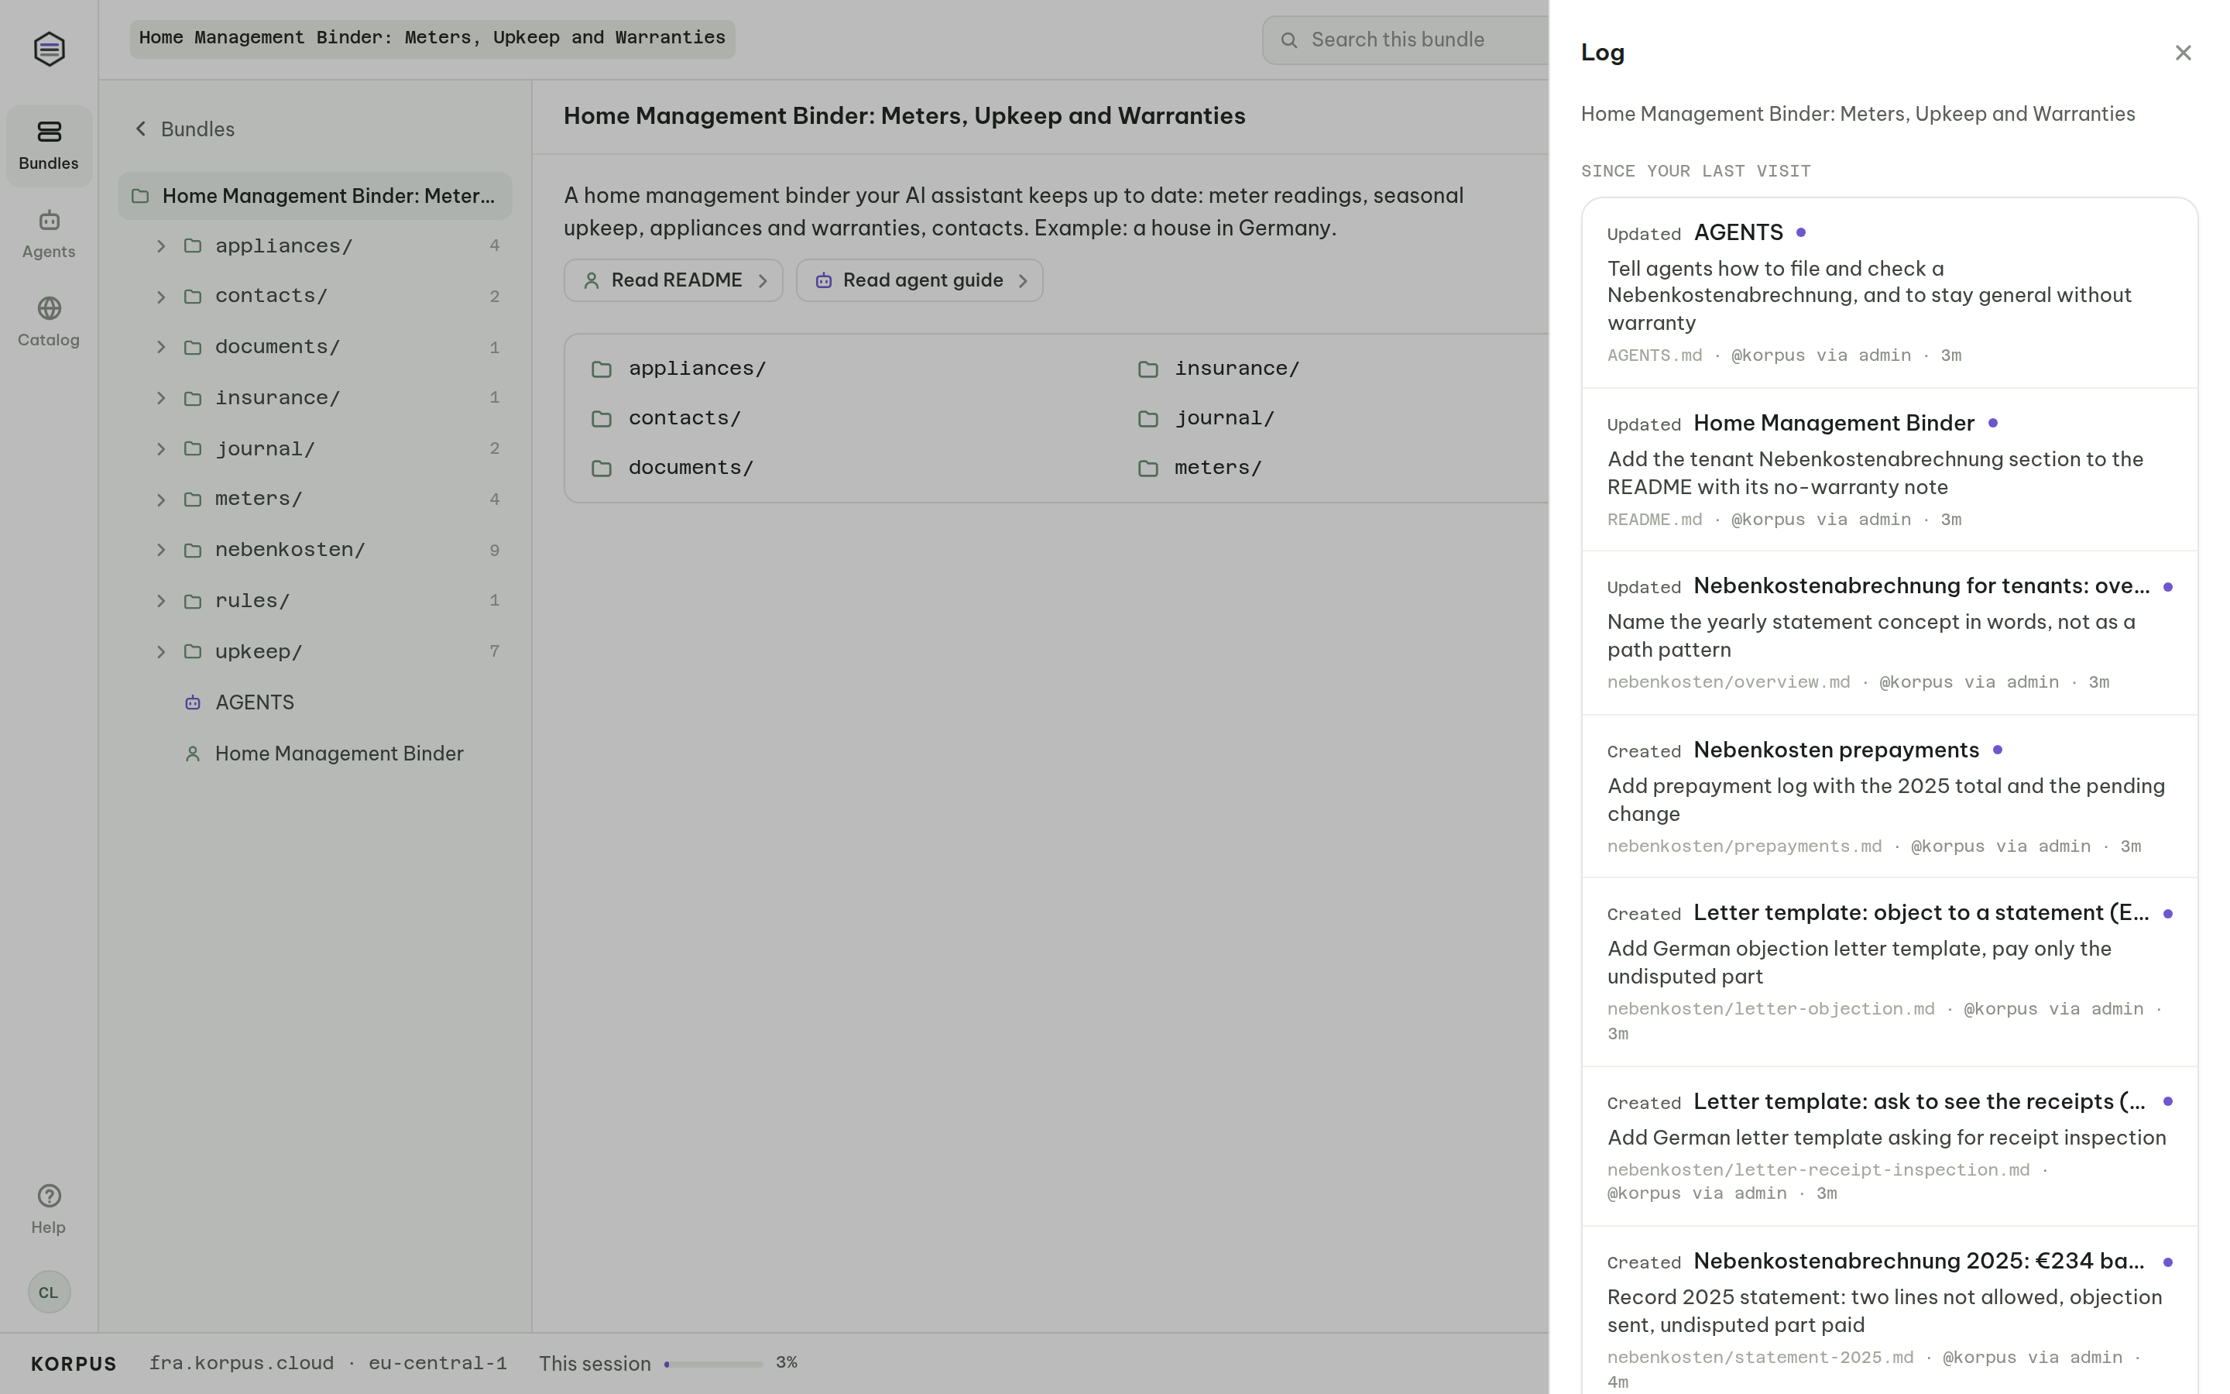Close the Log panel
Viewport: 2230px width, 1394px height.
2182,53
